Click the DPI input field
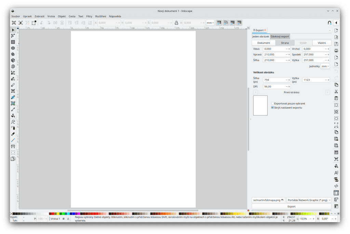Screen dimensions: 350x234 [275, 87]
